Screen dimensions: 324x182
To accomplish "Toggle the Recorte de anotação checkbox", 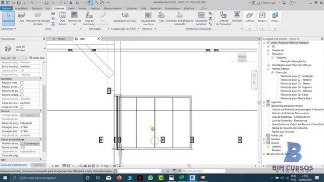I will pos(22,91).
